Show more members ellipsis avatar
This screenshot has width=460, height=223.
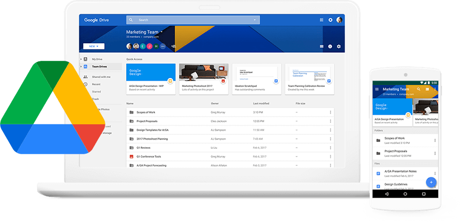(x=163, y=46)
